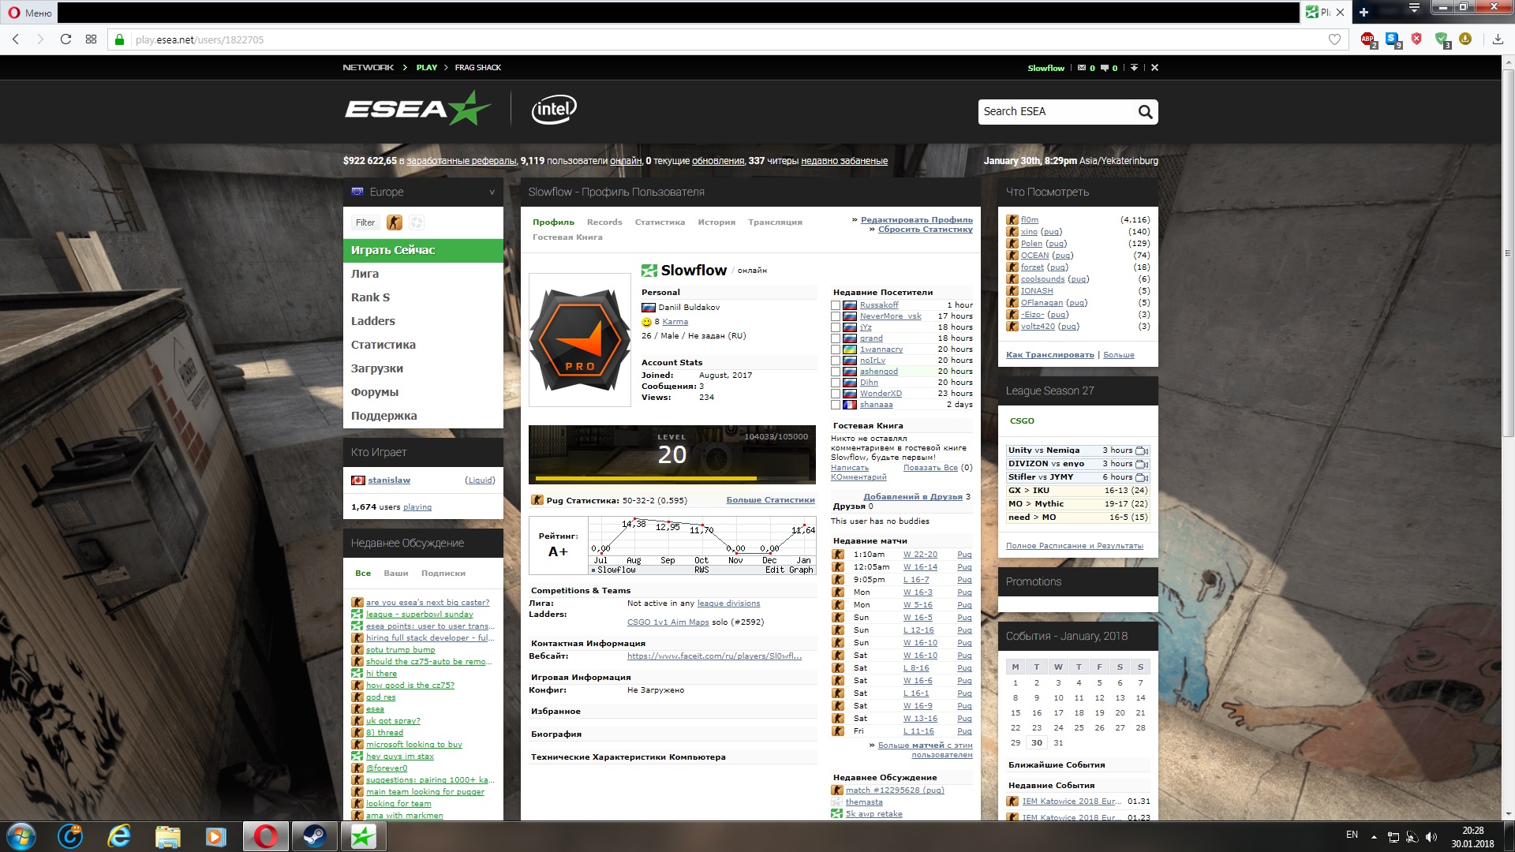Check the box next to Russakoff
1515x852 pixels.
(x=836, y=305)
